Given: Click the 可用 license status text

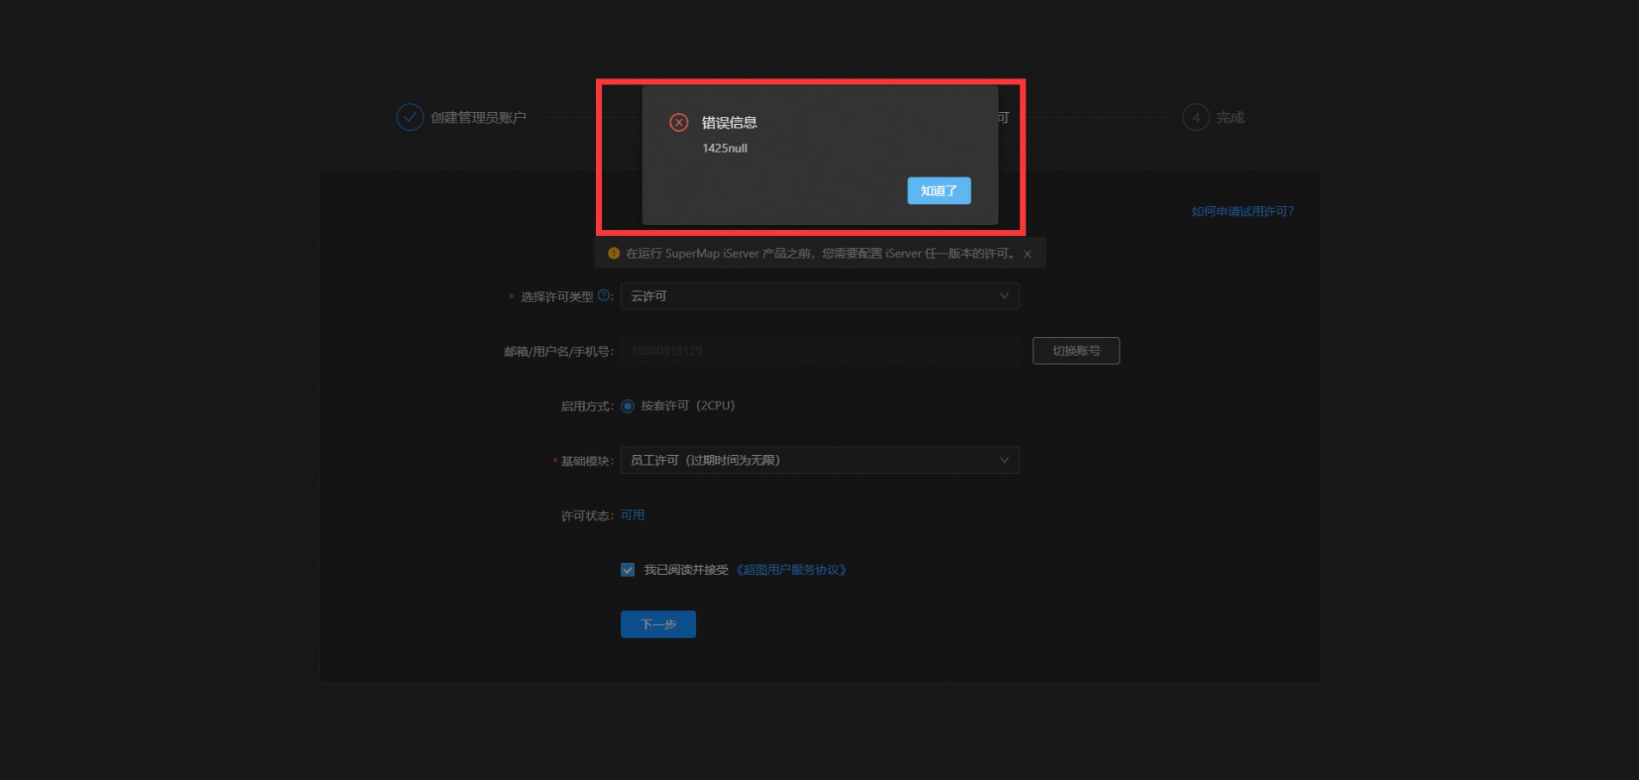Looking at the screenshot, I should tap(632, 515).
